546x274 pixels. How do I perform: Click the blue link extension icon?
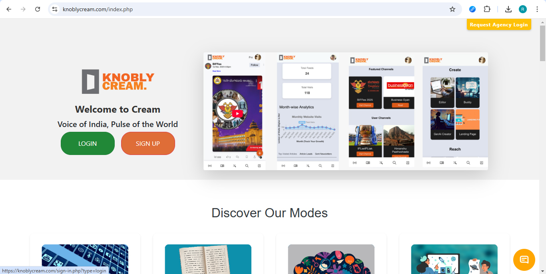pyautogui.click(x=472, y=9)
